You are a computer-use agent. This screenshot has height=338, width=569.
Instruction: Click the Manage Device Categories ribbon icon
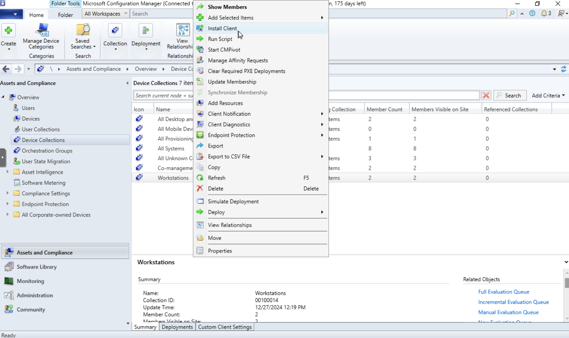[x=41, y=37]
